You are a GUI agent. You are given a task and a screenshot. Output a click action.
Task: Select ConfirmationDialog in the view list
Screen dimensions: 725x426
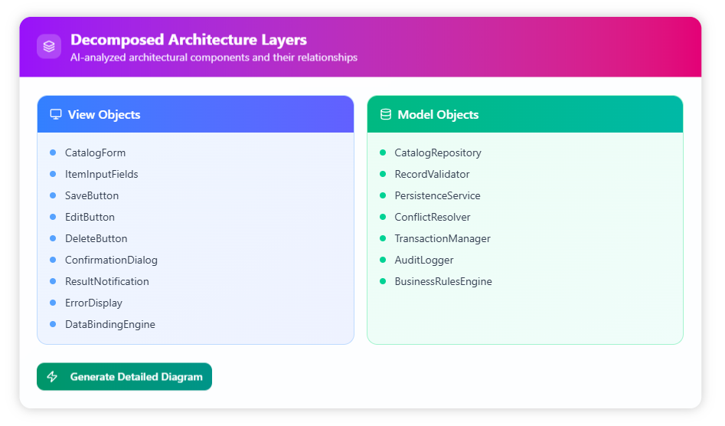pos(111,261)
